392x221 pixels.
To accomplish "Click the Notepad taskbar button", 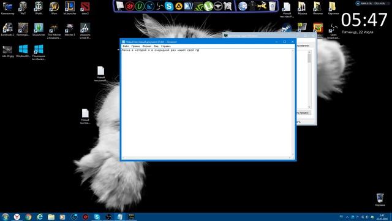I will coord(120,217).
